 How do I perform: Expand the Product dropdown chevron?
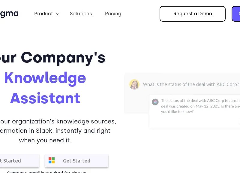pos(58,14)
